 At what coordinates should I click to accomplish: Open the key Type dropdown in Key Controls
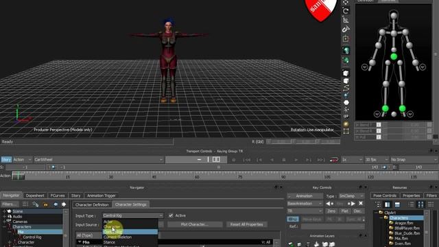[351, 196]
